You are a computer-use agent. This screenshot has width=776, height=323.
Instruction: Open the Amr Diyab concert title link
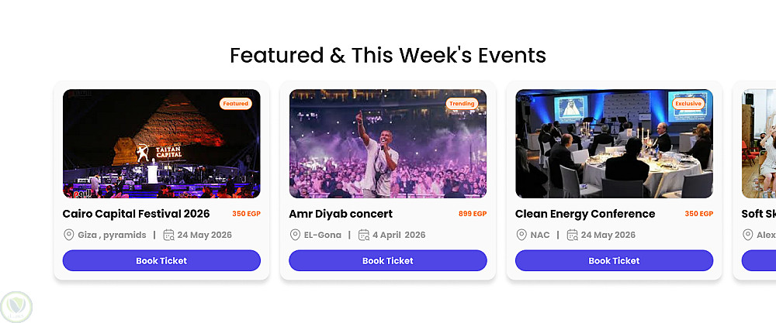pyautogui.click(x=341, y=214)
